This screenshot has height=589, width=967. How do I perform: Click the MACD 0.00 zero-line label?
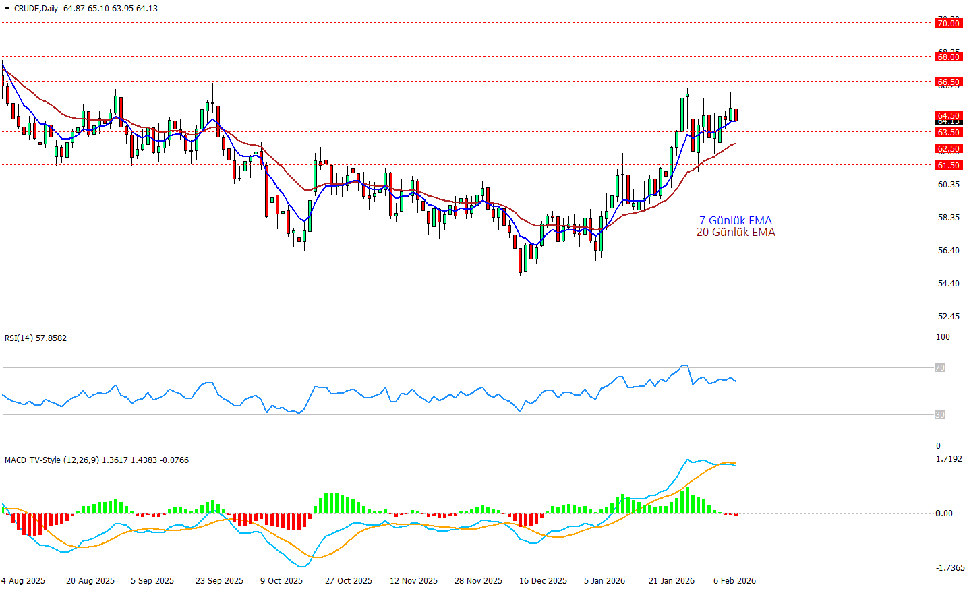point(944,514)
